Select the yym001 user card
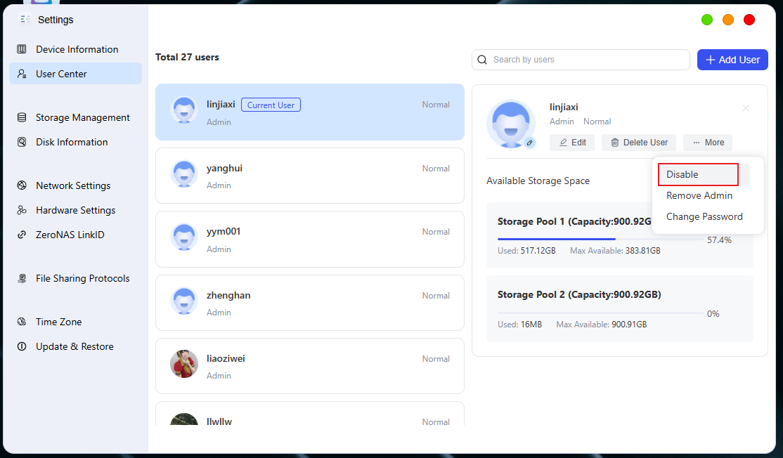Screen dimensions: 783x458 pyautogui.click(x=309, y=239)
